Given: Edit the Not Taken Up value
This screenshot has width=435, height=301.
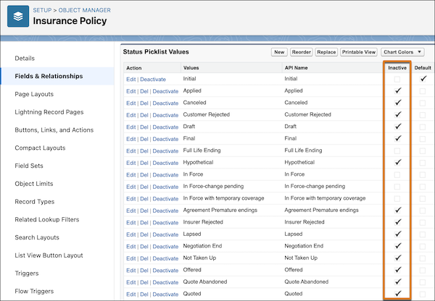Looking at the screenshot, I should click(131, 258).
